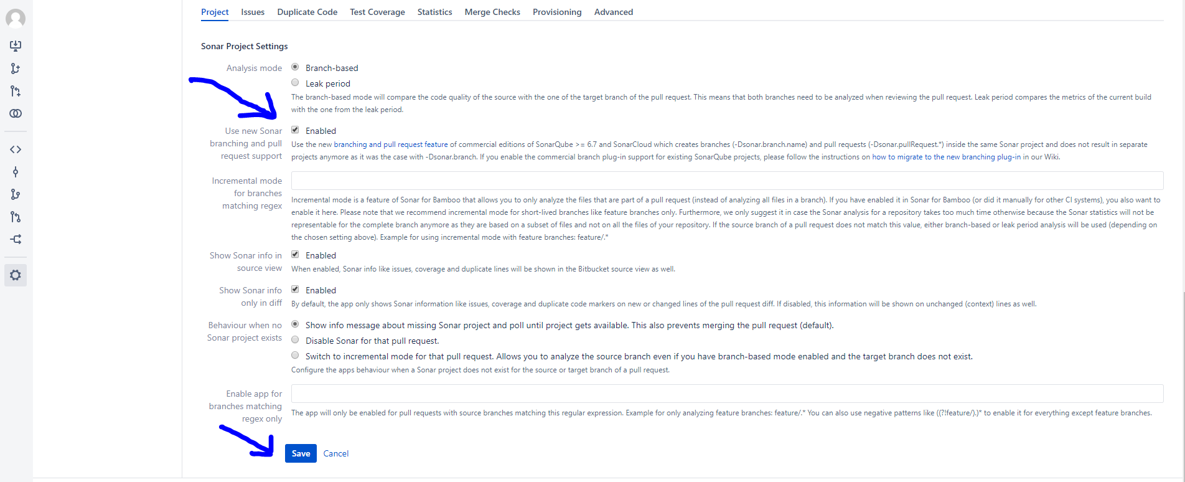Open the Commits icon in sidebar
This screenshot has height=482, width=1185.
16,172
